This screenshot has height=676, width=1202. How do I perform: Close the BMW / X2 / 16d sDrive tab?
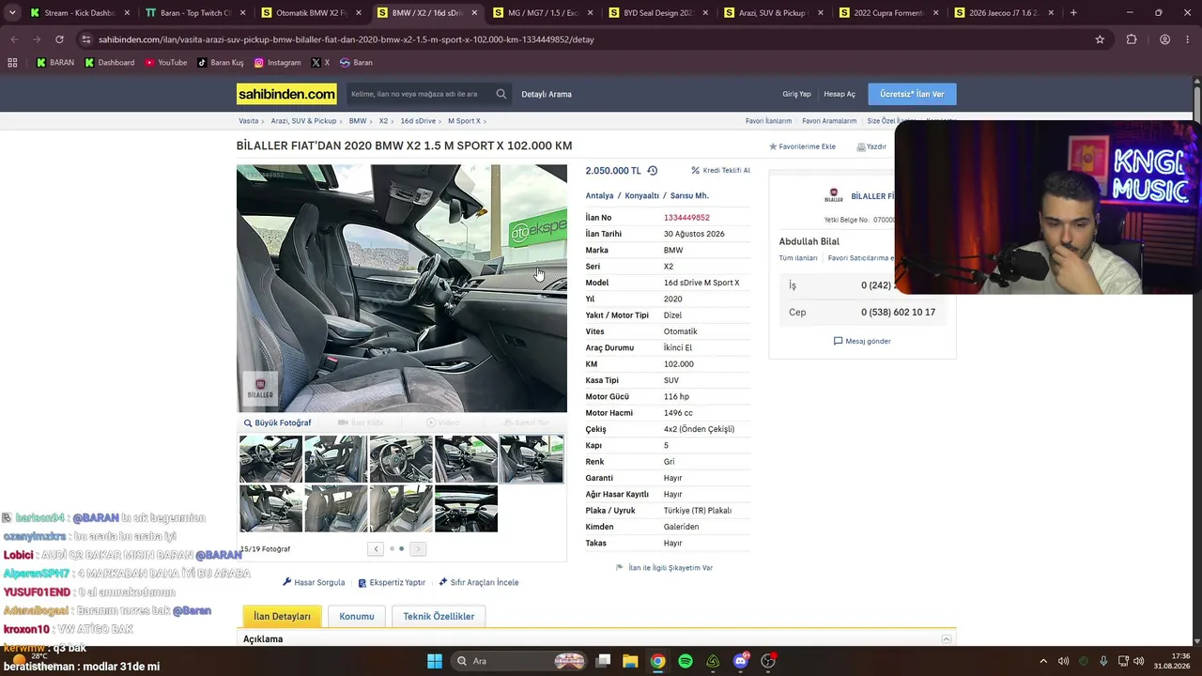coord(473,13)
